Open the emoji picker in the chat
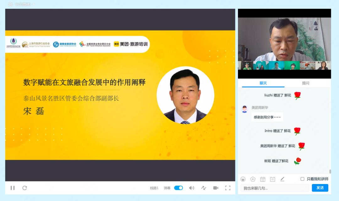The width and height of the screenshot is (339, 201). click(x=243, y=179)
